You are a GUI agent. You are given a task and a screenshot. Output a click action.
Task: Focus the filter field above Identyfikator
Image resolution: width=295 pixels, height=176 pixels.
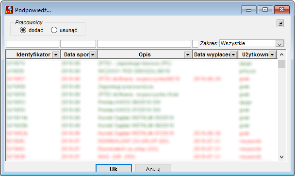tap(33, 44)
